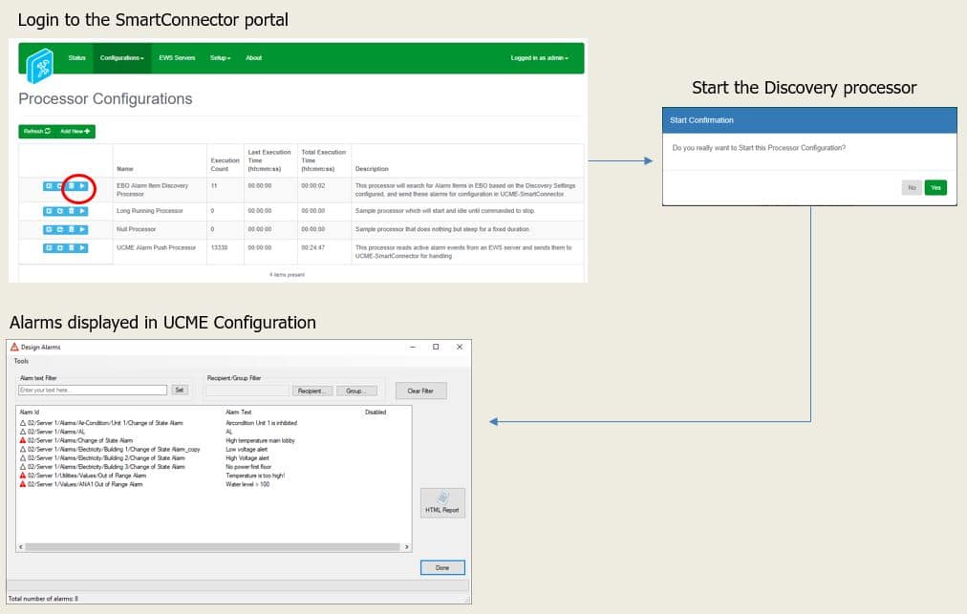Start the Null Processor
The image size is (967, 614).
tap(82, 229)
